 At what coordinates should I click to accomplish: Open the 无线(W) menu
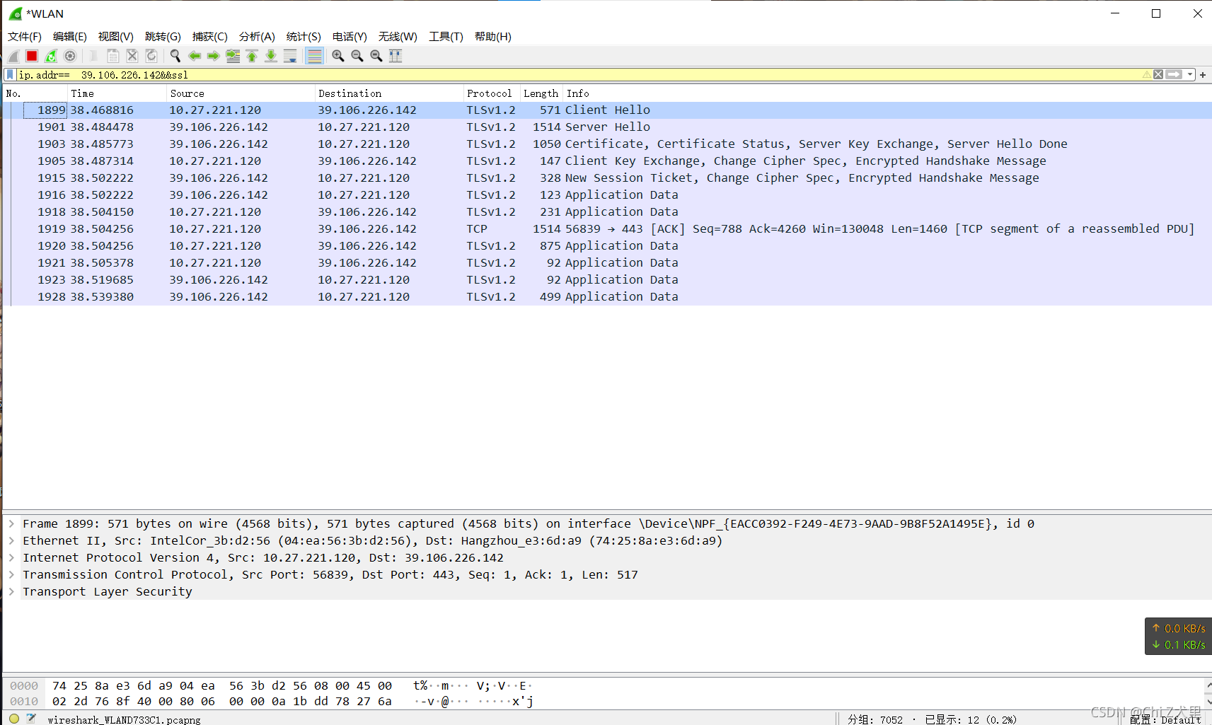[398, 36]
